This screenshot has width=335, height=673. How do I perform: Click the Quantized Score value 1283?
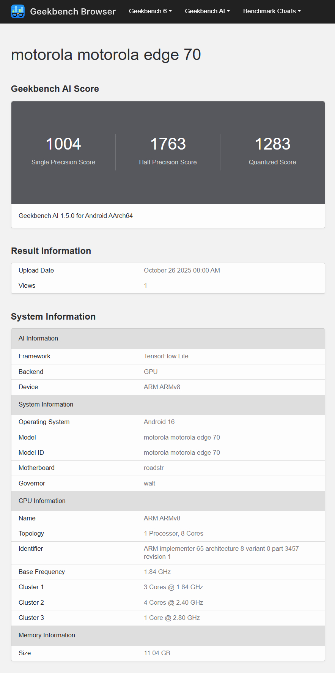[272, 144]
